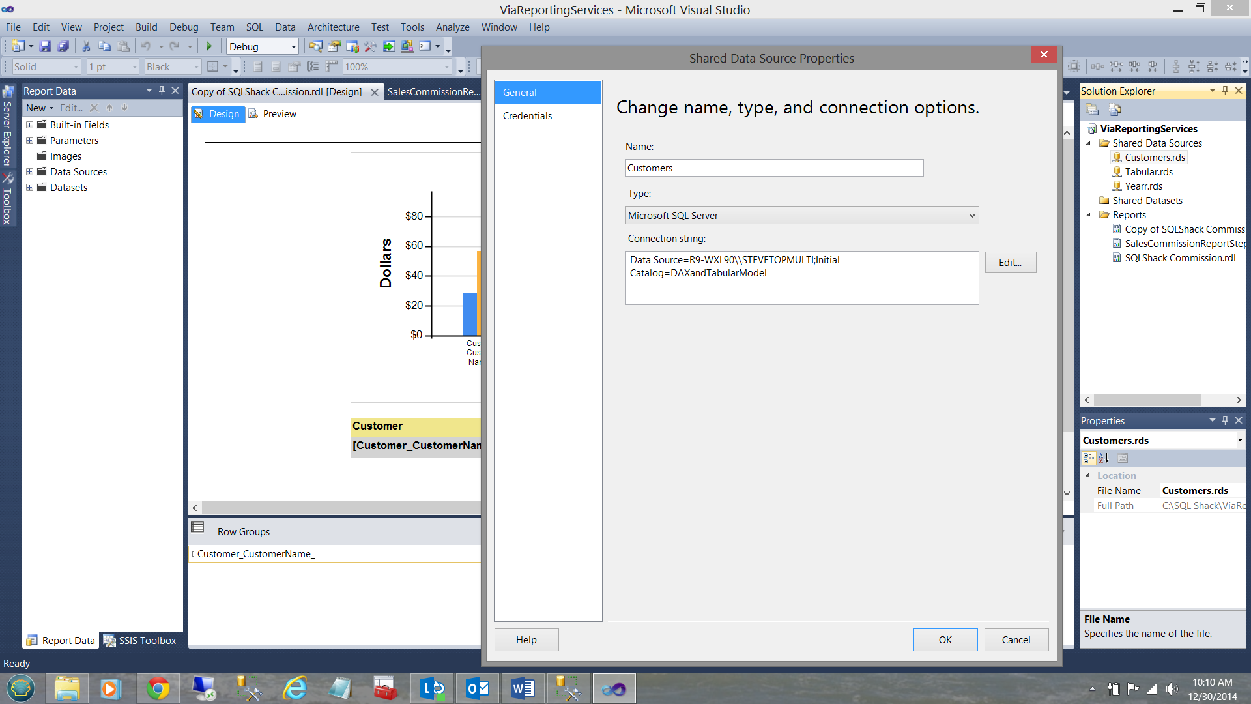
Task: Click the Alphabetical sort icon in Properties panel
Action: (1103, 458)
